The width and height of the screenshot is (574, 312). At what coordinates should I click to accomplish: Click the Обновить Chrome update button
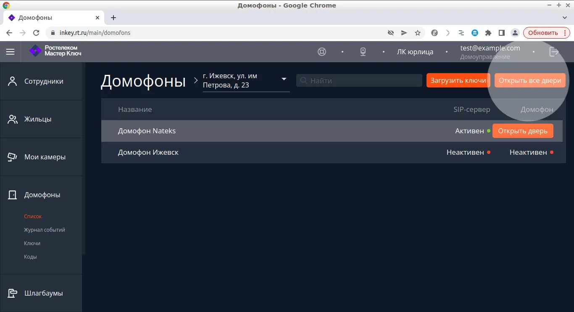546,33
